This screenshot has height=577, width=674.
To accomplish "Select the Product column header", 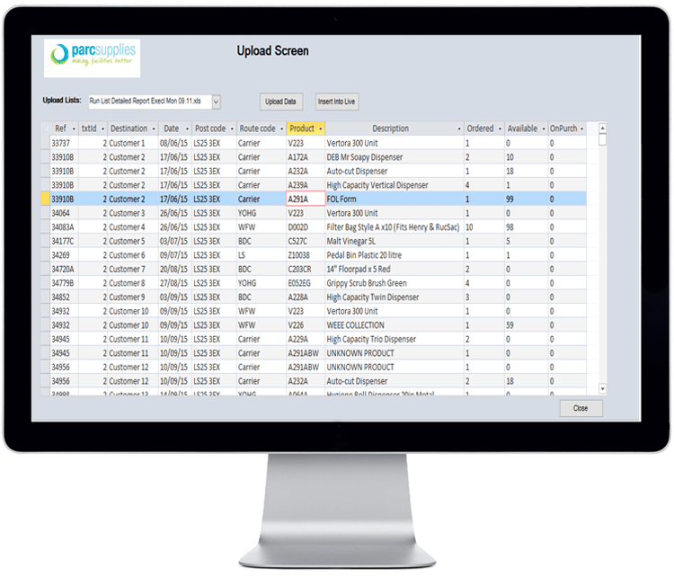I will [x=306, y=129].
